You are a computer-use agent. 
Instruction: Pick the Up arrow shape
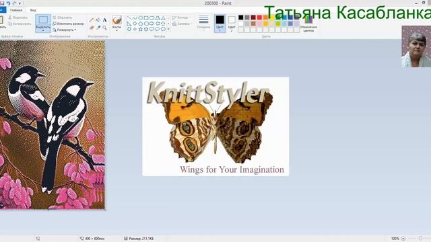click(163, 24)
